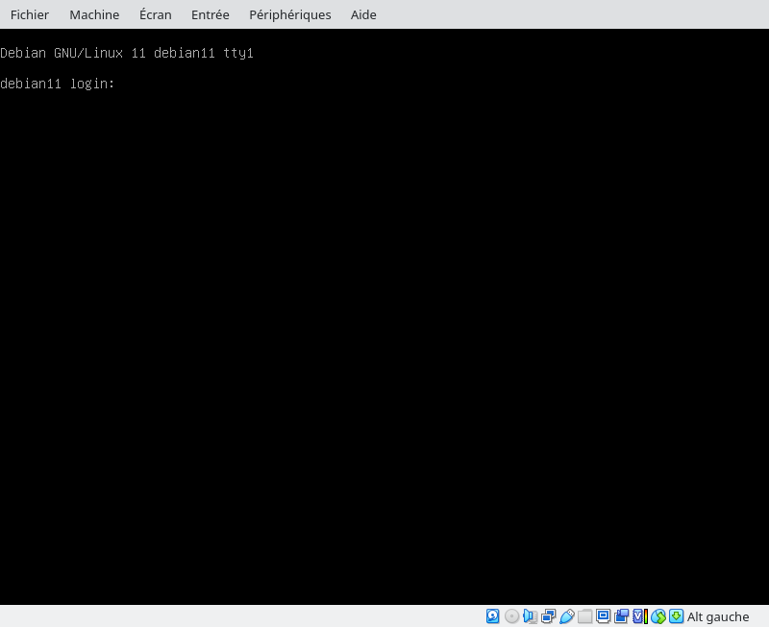Click the optical disc drive icon
The height and width of the screenshot is (627, 769).
512,616
